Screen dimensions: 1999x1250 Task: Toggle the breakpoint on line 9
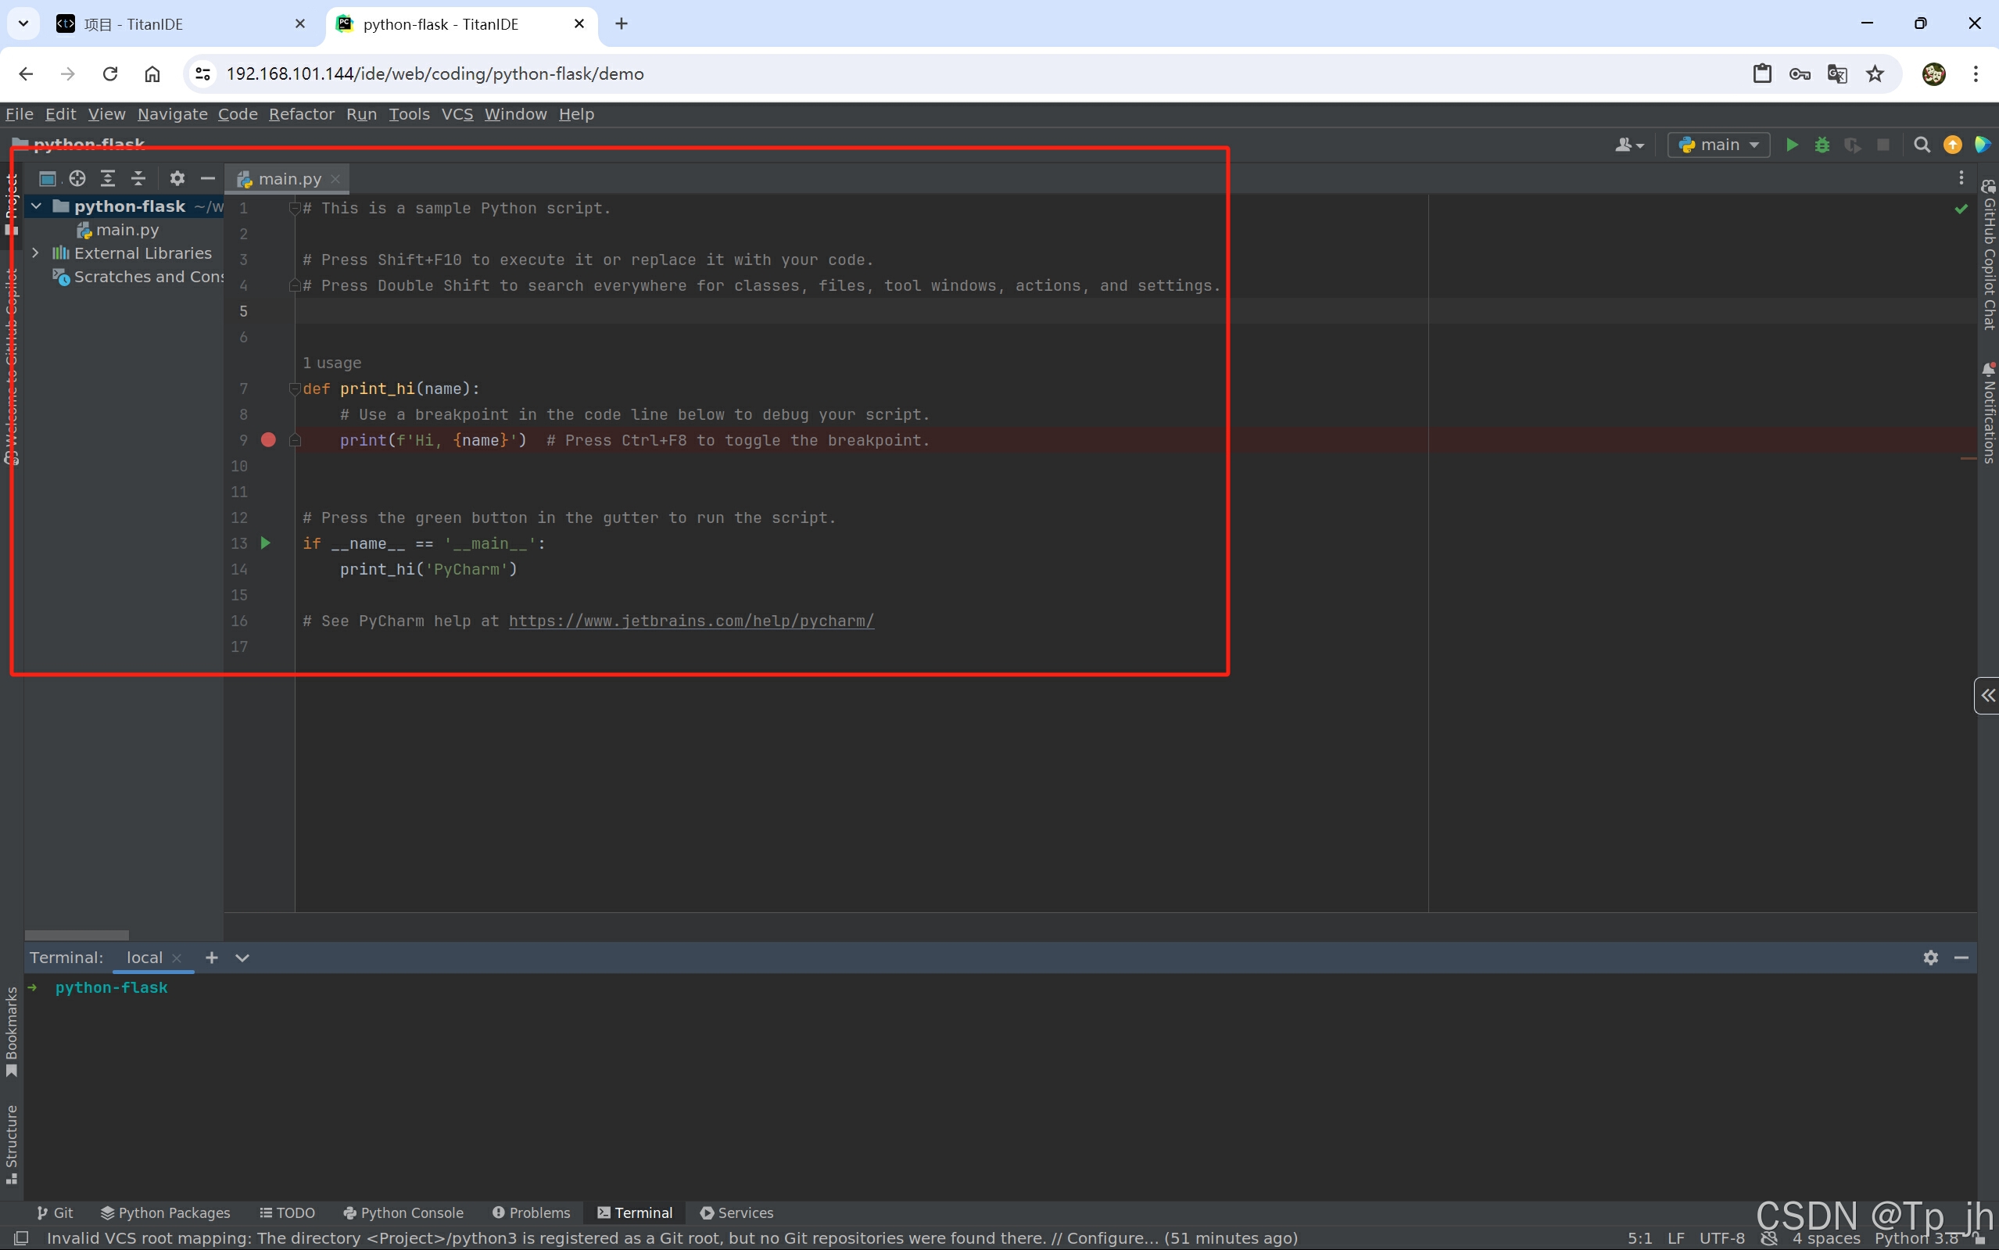(x=268, y=440)
